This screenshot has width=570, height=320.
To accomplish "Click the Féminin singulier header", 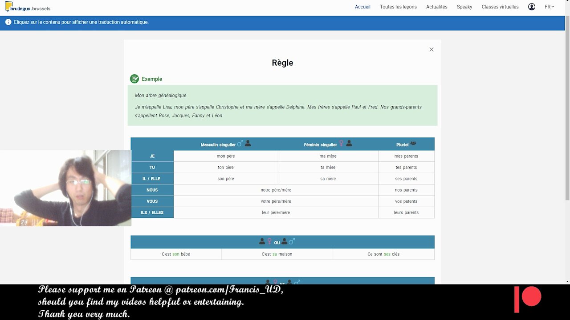I will pyautogui.click(x=320, y=144).
